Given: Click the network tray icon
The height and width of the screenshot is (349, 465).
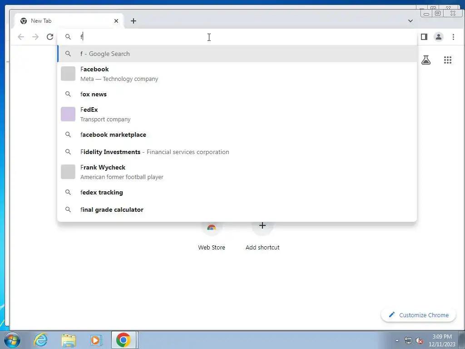Looking at the screenshot, I should (408, 340).
